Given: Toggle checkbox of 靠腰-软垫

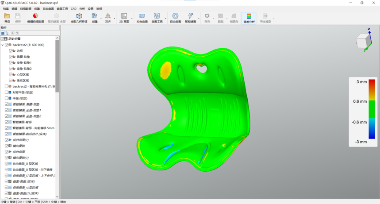Looking at the screenshot, I should pyautogui.click(x=11, y=57).
